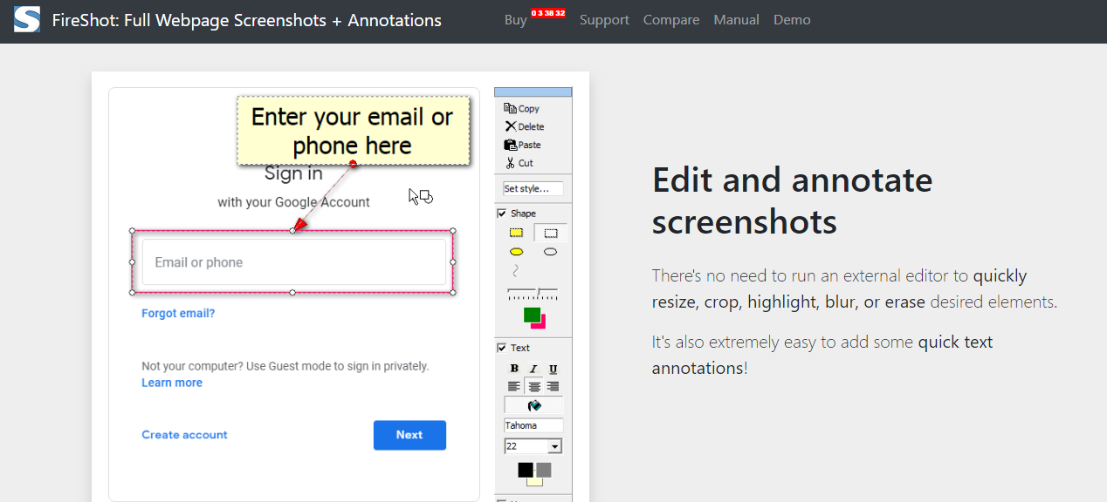Click the Forgot email? link
Viewport: 1107px width, 502px height.
point(178,313)
